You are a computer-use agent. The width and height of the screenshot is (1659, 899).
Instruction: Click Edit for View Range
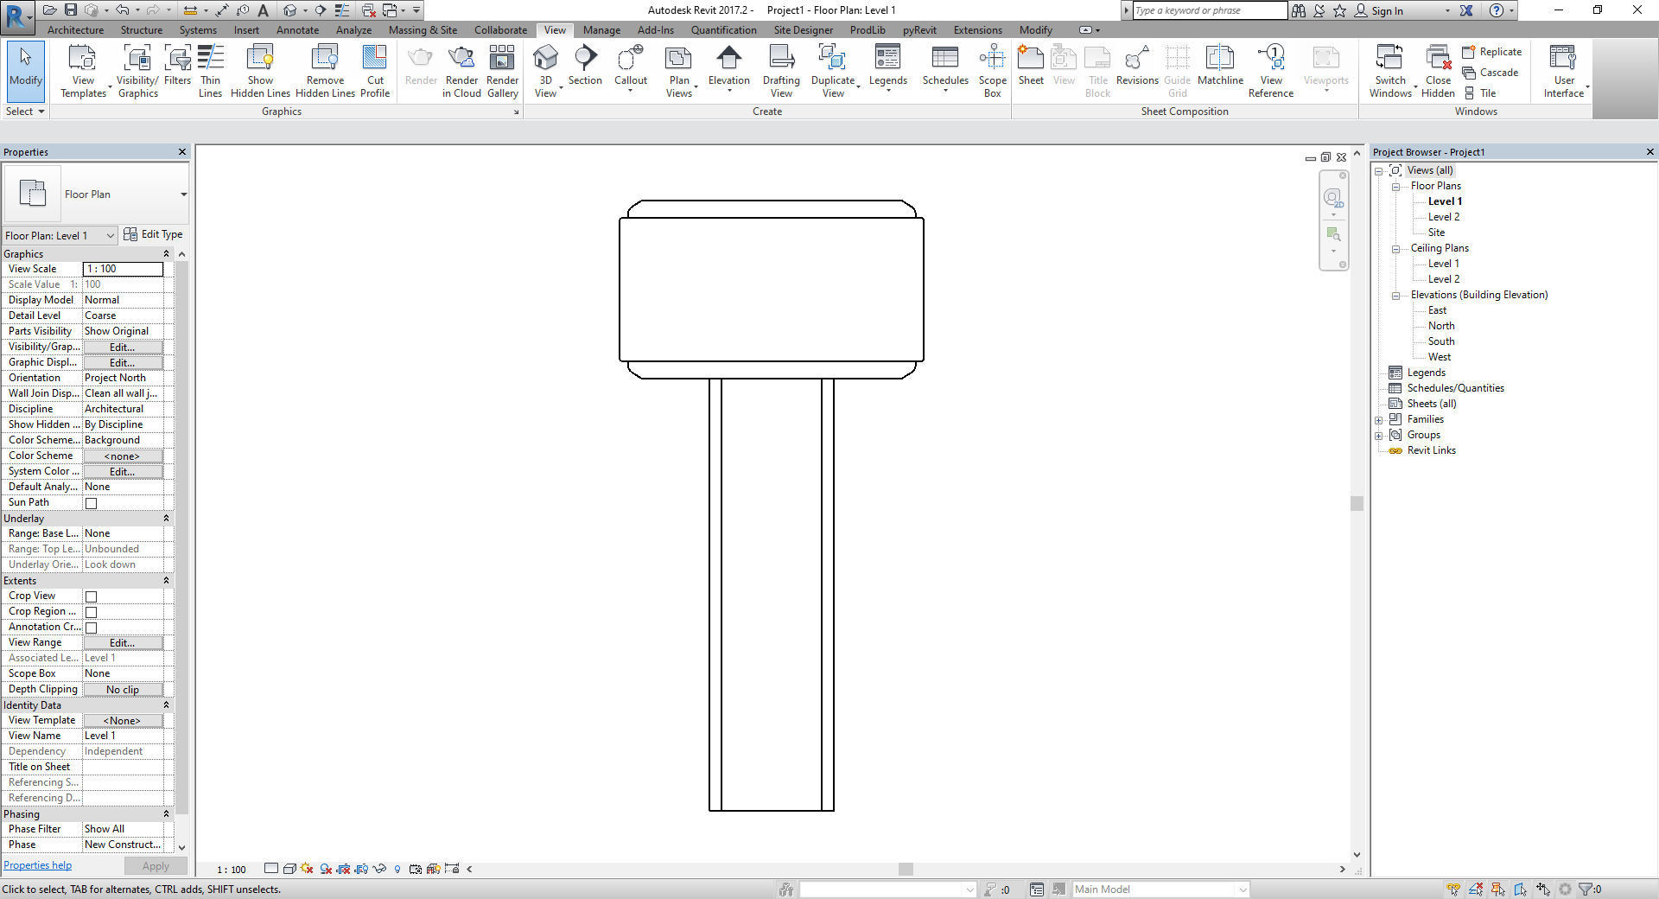tap(122, 643)
